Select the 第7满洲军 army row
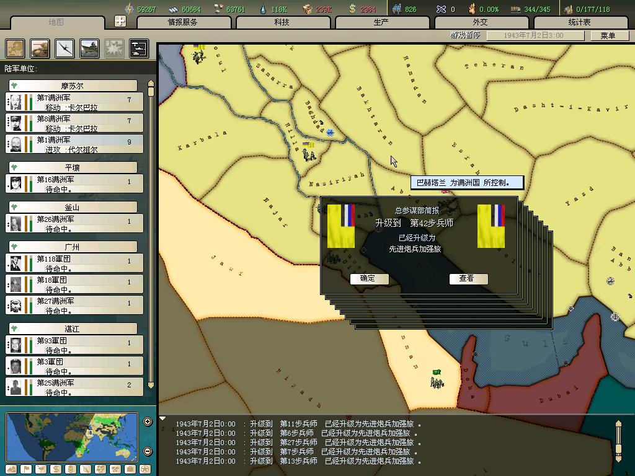Viewport: 635px width, 476px height. click(74, 102)
